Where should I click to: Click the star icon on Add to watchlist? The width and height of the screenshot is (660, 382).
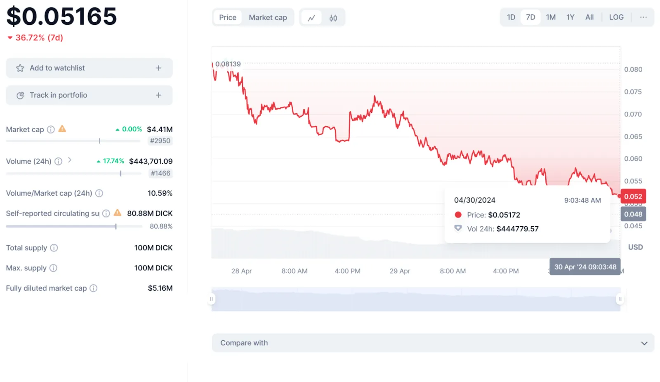[20, 68]
